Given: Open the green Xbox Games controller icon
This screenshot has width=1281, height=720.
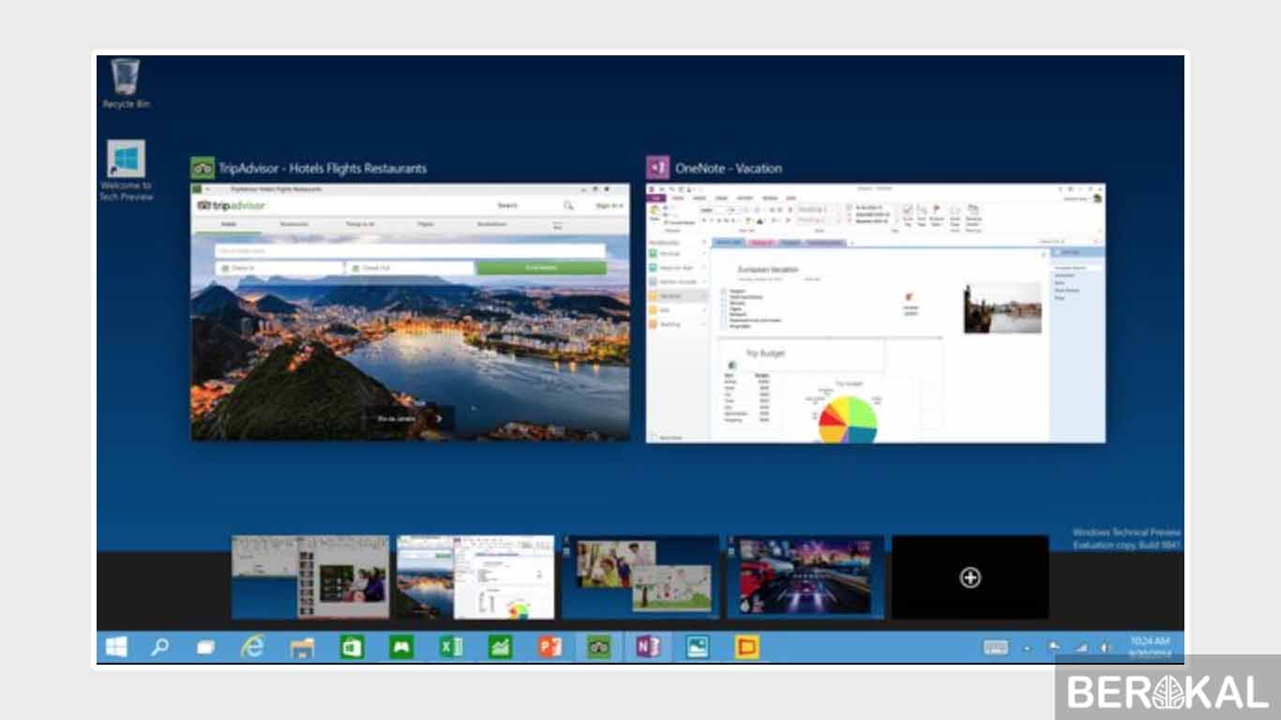Looking at the screenshot, I should (401, 647).
